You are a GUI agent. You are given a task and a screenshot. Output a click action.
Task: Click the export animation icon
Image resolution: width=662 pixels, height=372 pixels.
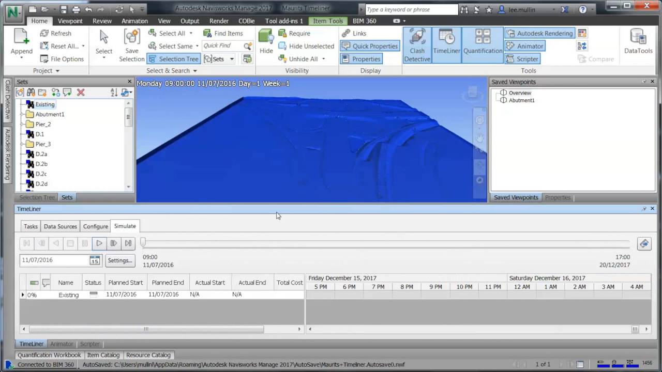tap(644, 243)
